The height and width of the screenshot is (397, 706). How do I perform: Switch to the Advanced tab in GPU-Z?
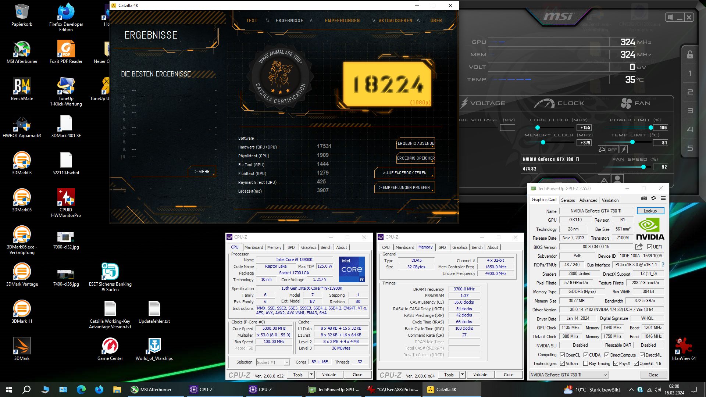[588, 200]
